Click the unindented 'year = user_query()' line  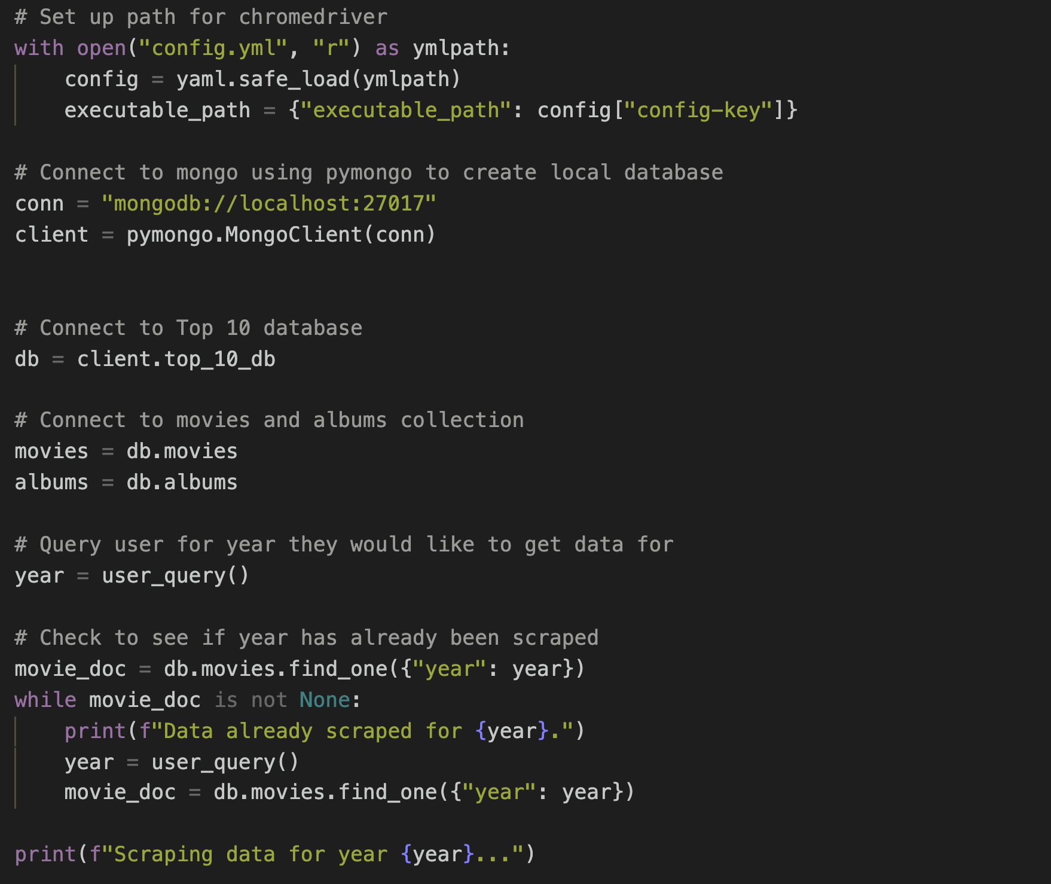(132, 575)
